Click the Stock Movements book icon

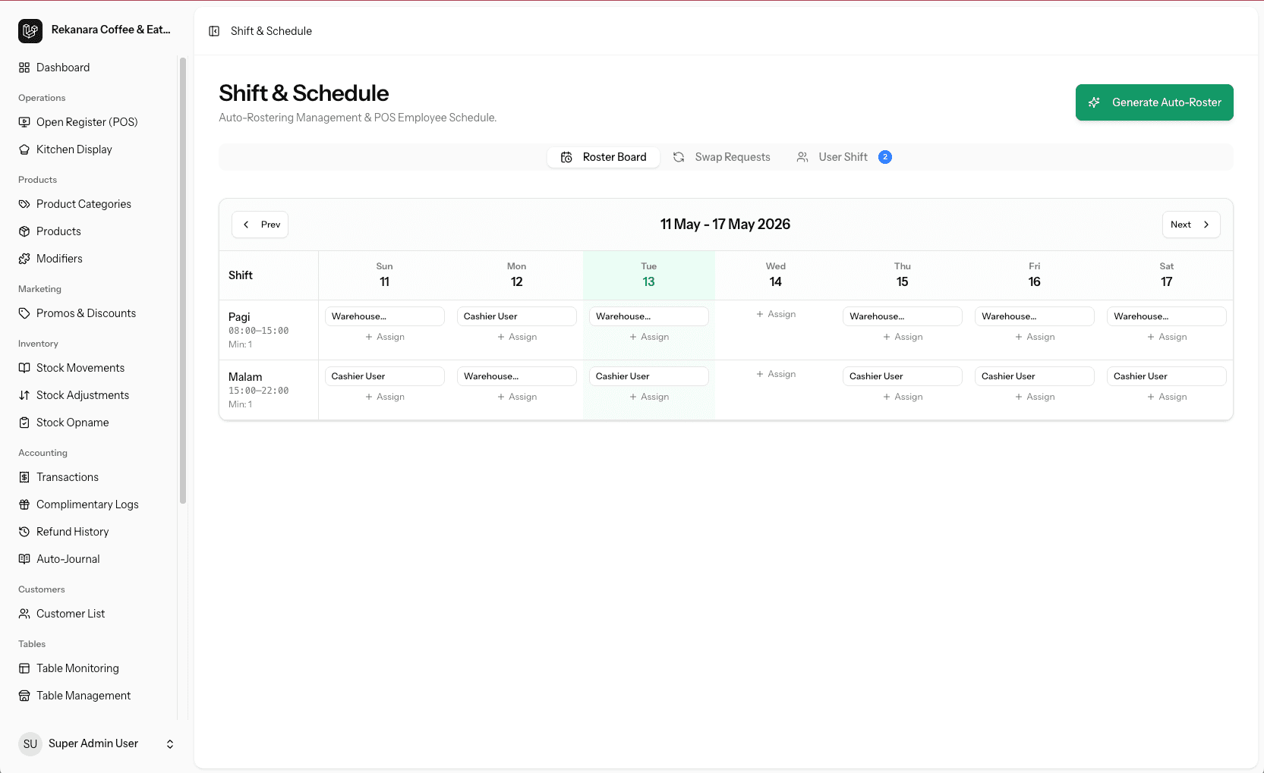point(24,368)
